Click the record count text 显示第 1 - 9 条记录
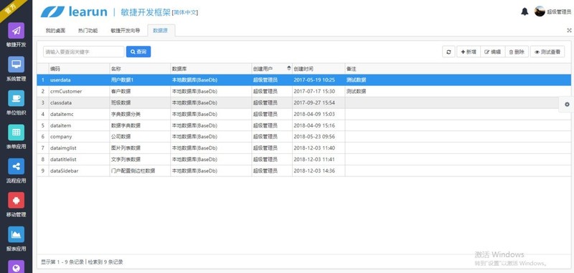574x273 pixels. [62, 262]
